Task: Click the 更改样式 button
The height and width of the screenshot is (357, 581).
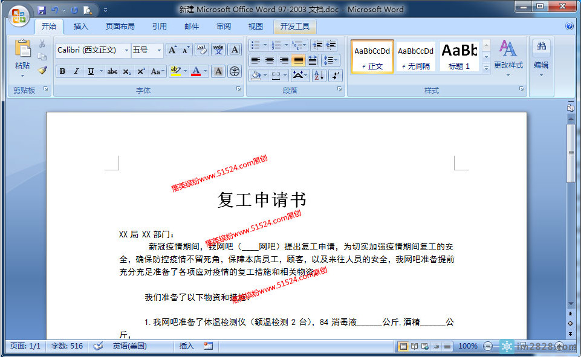Action: click(508, 56)
